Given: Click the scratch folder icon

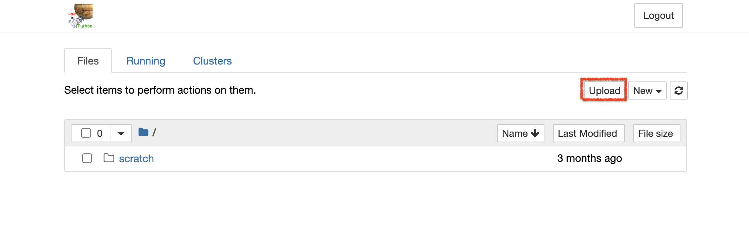Looking at the screenshot, I should 109,158.
